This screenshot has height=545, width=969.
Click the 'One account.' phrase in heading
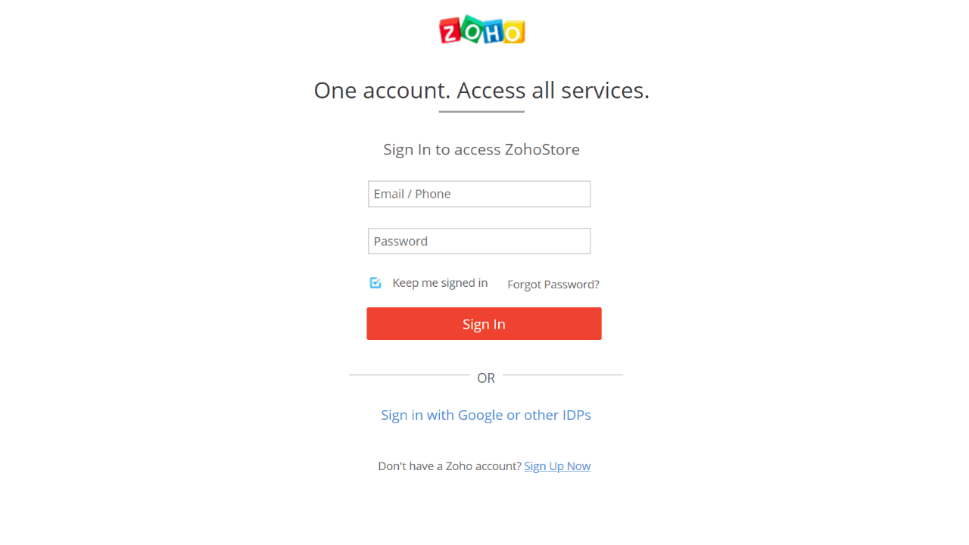(382, 91)
